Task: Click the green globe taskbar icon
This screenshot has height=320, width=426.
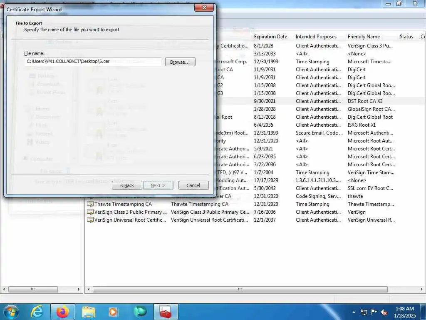Action: pos(140,312)
